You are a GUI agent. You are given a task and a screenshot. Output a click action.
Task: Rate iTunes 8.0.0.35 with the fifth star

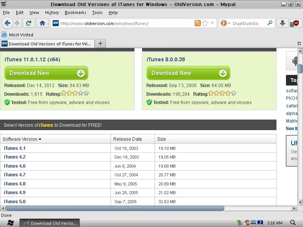(x=234, y=93)
